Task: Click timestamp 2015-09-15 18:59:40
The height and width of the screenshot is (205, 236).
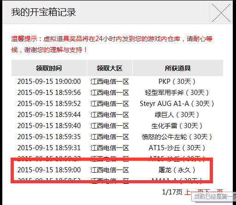Action: pos(49,126)
